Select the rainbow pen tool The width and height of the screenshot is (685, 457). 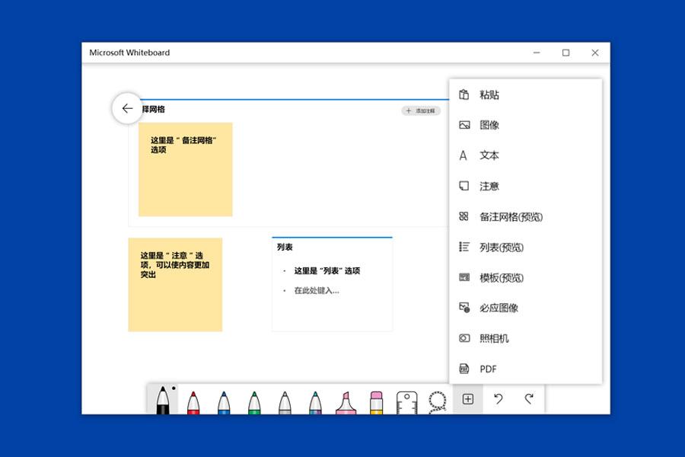[315, 402]
